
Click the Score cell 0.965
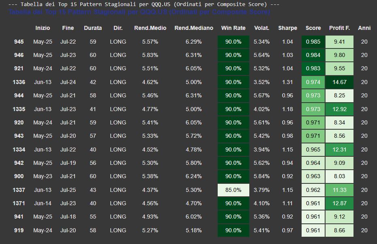tap(313, 149)
